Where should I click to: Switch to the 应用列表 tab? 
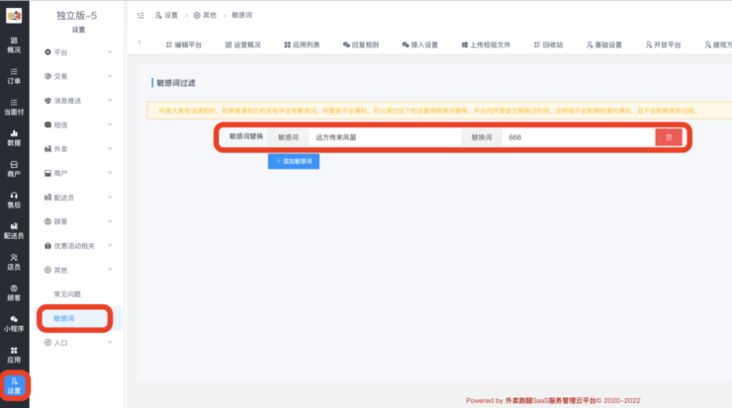point(302,44)
